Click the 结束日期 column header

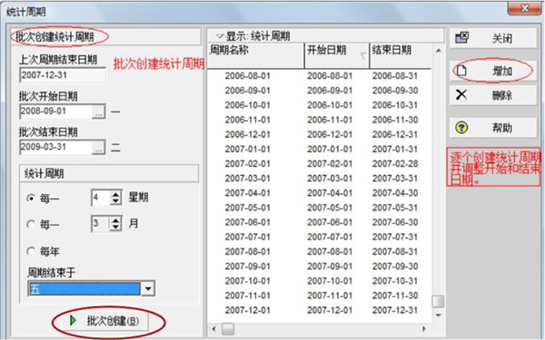click(401, 55)
